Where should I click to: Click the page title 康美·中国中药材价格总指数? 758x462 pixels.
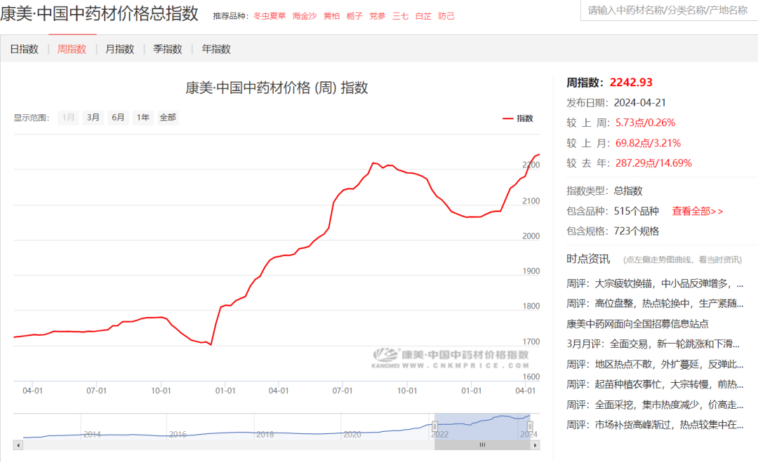[x=99, y=13]
